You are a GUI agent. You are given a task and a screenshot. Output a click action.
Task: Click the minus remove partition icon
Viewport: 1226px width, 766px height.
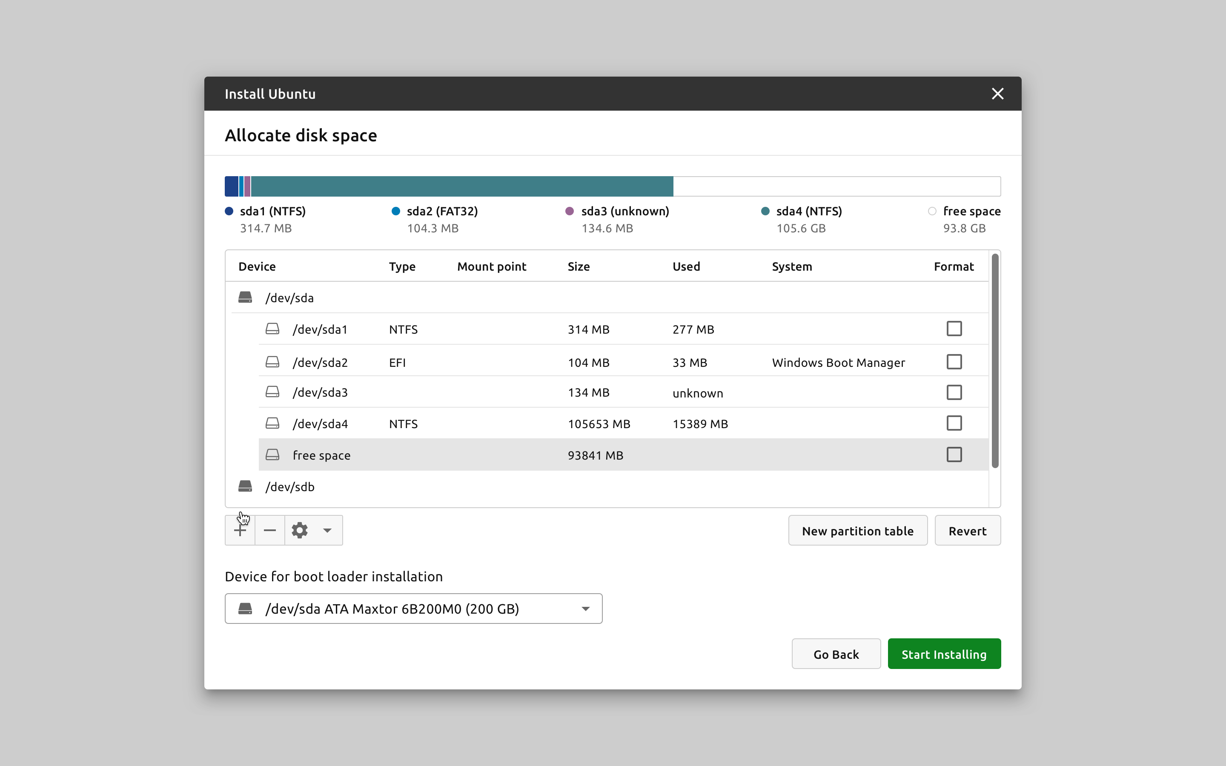(x=269, y=530)
